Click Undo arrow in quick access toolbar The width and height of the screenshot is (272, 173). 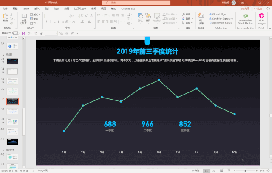(29, 33)
